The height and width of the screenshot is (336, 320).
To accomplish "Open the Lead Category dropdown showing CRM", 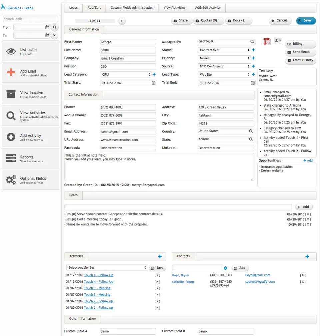I will (x=126, y=74).
